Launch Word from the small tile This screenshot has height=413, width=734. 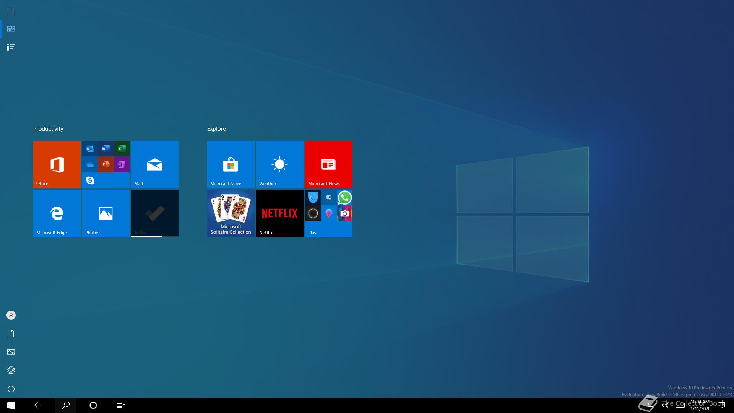[106, 148]
